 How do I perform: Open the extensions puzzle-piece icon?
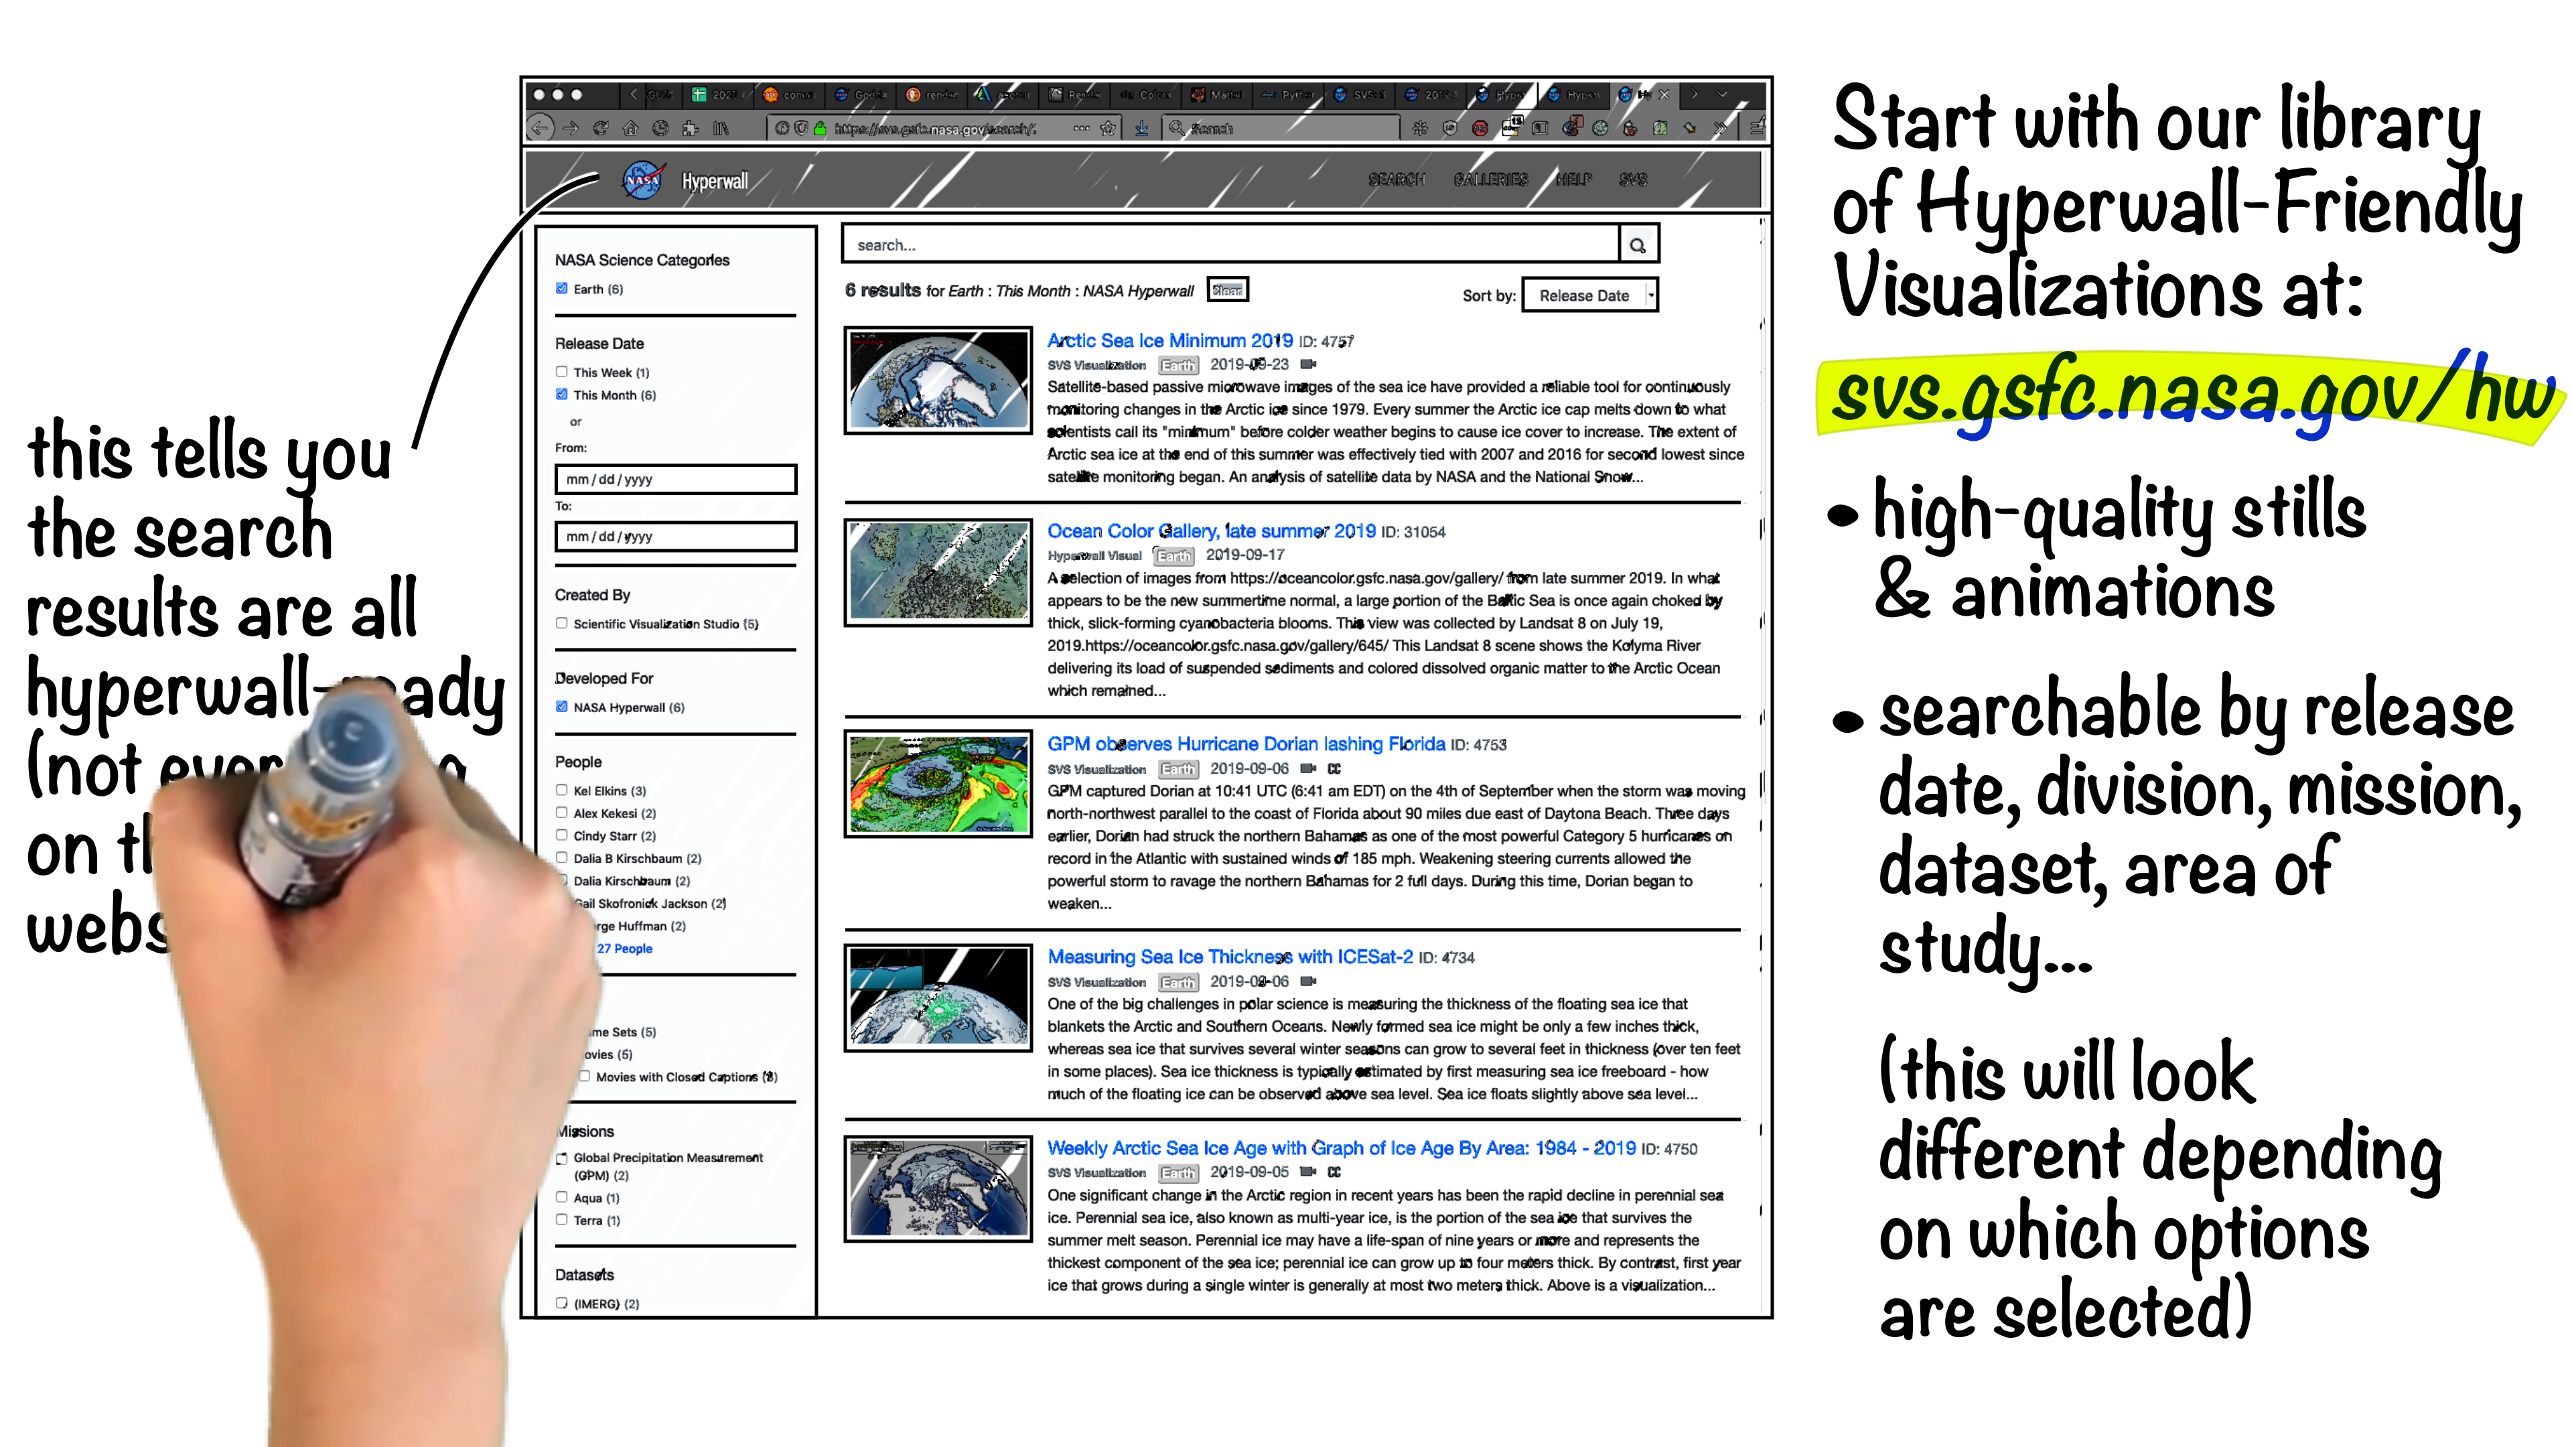(690, 128)
